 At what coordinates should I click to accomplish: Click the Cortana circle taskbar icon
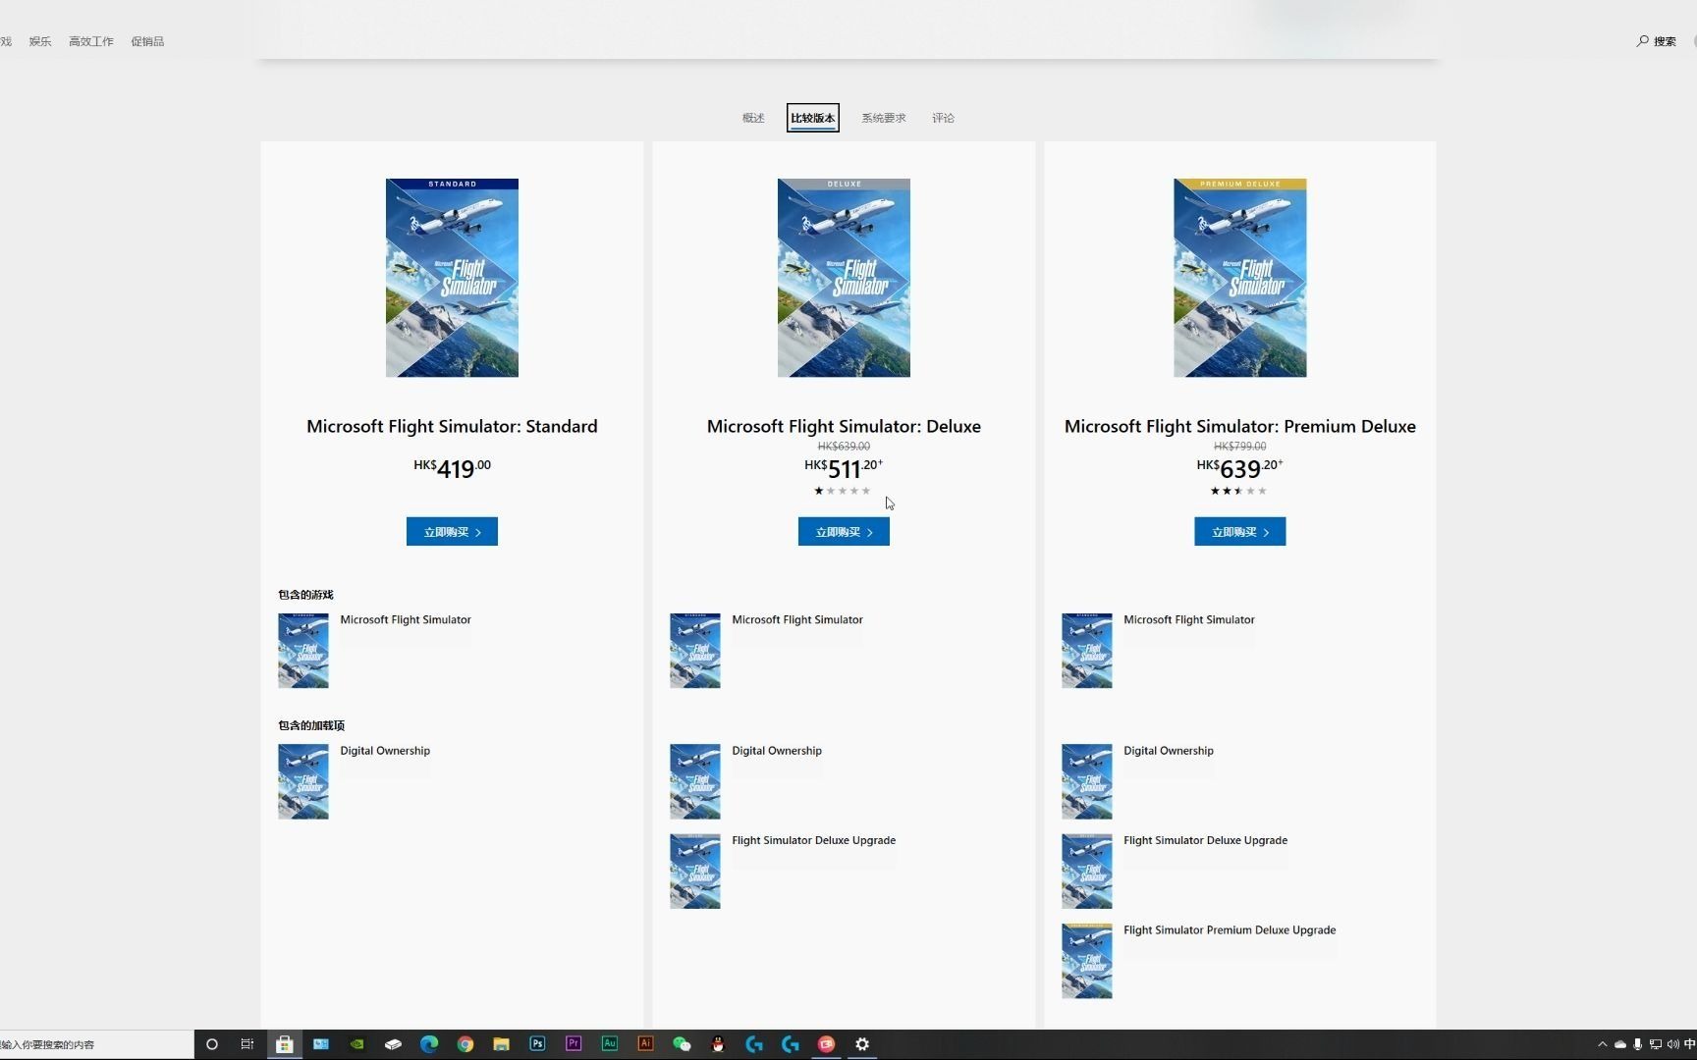click(x=211, y=1044)
